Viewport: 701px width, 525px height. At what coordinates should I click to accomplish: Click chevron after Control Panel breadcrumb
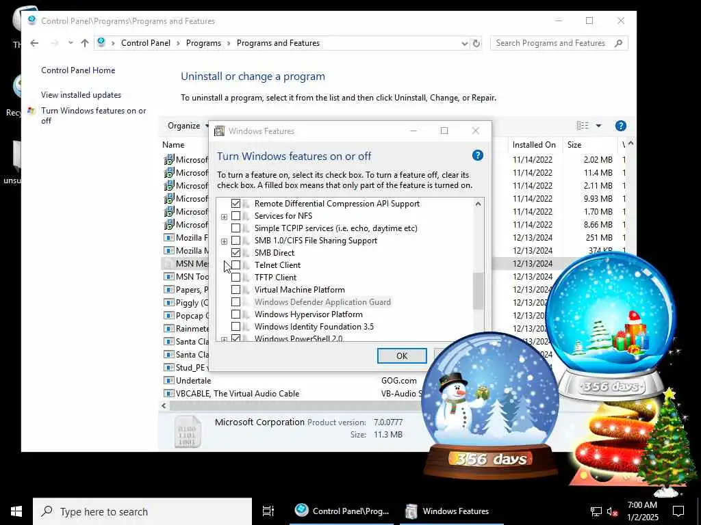point(178,43)
